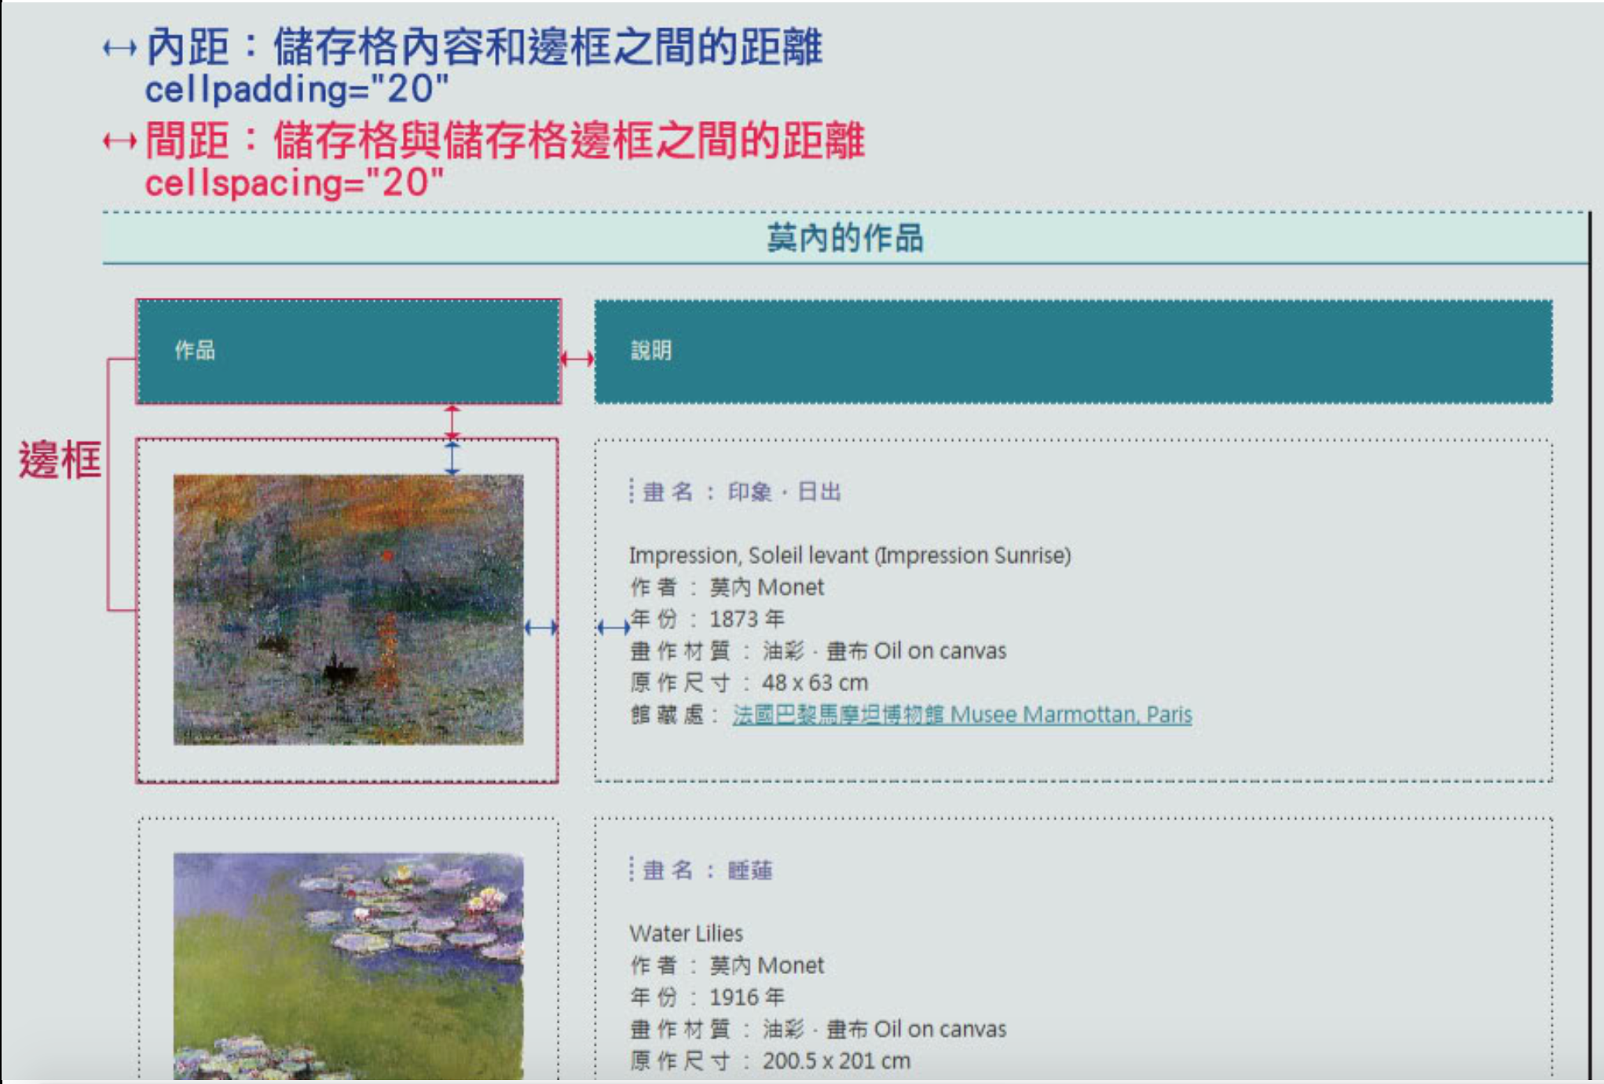The width and height of the screenshot is (1604, 1084).
Task: Select the 作品 table header cell
Action: (348, 351)
